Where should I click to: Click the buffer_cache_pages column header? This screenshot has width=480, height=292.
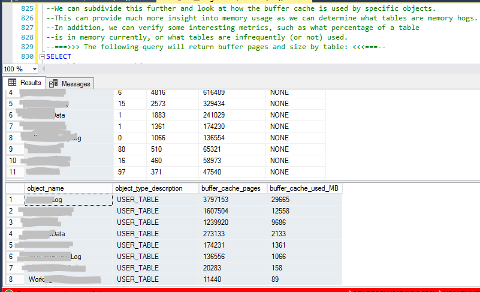coord(233,188)
